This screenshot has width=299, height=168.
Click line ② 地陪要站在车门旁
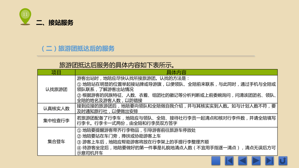tap(119, 136)
